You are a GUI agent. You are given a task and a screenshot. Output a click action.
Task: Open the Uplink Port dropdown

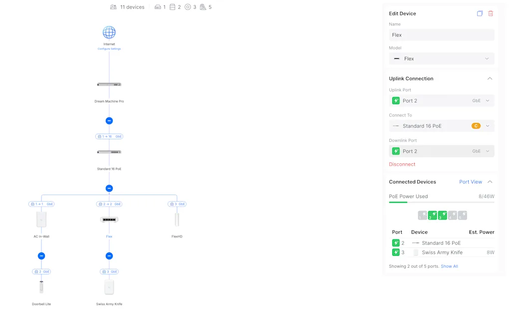(442, 101)
